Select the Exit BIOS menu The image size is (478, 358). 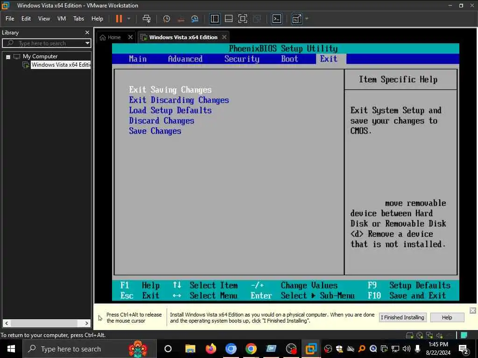(329, 59)
